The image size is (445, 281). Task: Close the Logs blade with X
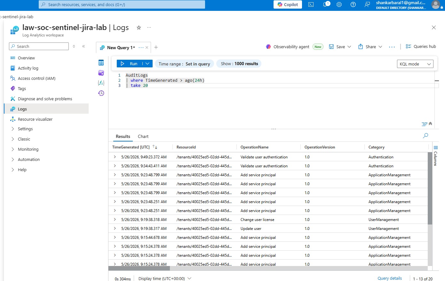(434, 27)
